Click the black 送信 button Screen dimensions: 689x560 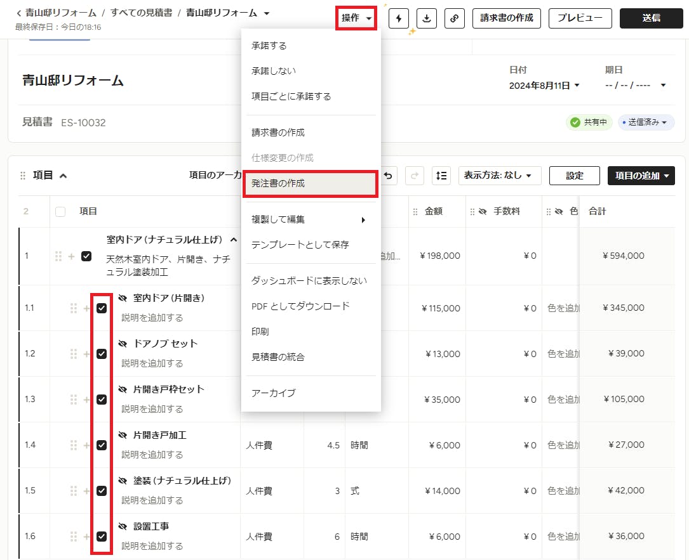tap(651, 18)
